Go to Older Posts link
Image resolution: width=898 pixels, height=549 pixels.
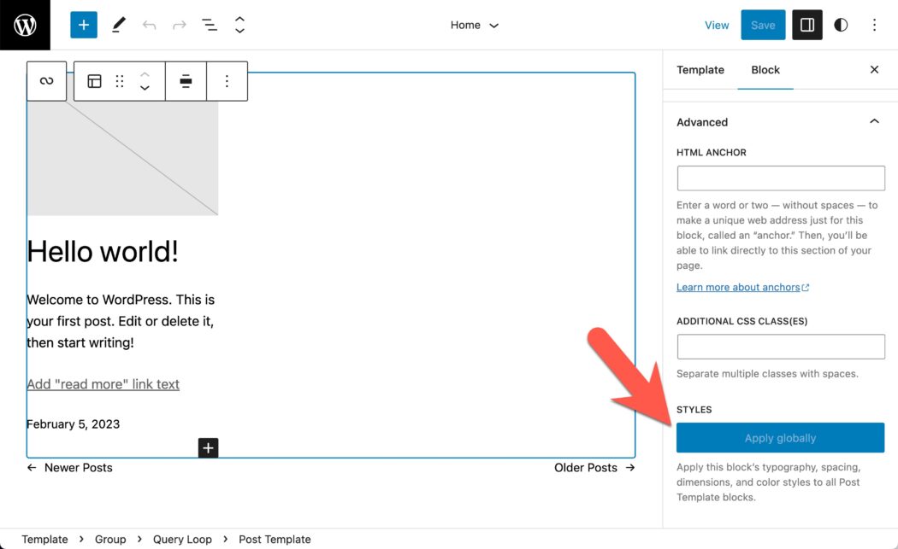tap(594, 468)
